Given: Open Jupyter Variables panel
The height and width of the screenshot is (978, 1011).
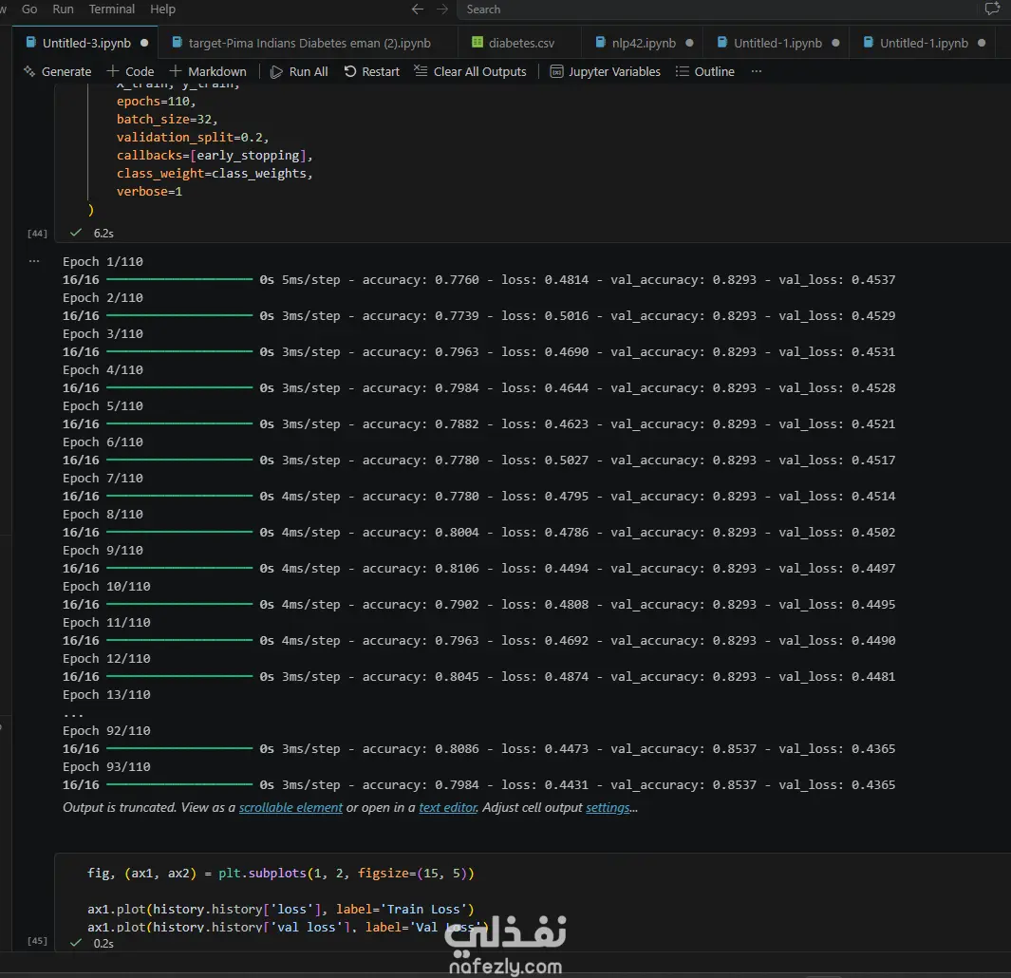Looking at the screenshot, I should click(x=605, y=71).
